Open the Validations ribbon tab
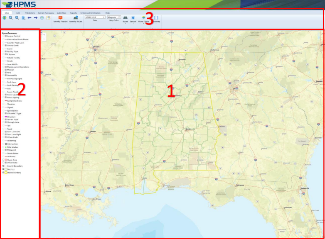 coord(30,13)
